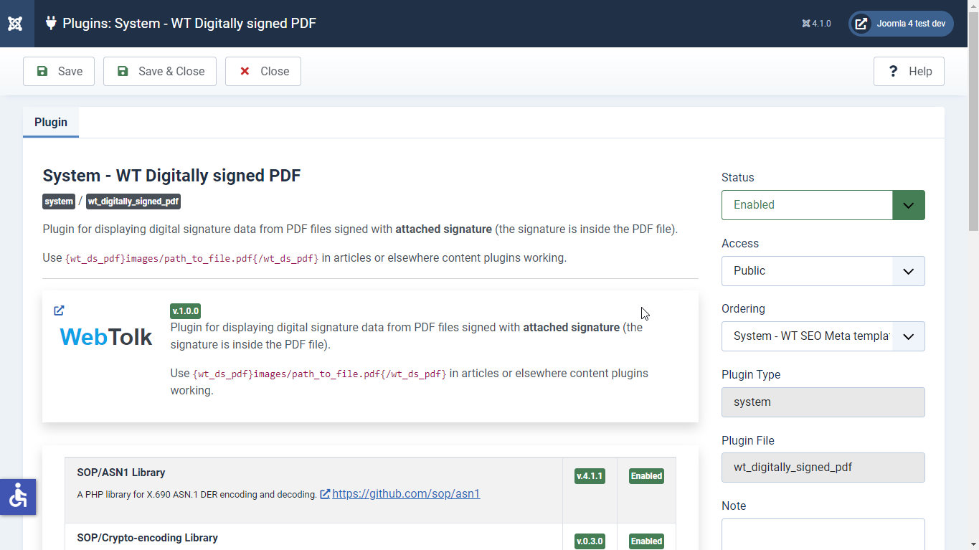Open the Status dropdown set to Enabled
Screen dimensions: 979x550
point(823,205)
